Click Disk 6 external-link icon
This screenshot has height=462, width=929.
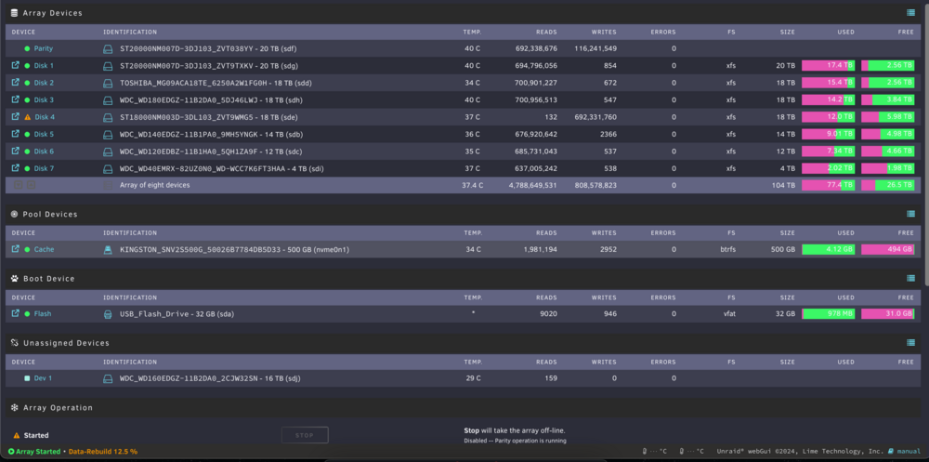[16, 152]
